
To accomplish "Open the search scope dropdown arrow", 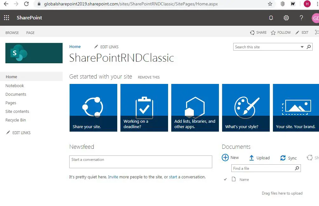I will 302,47.
